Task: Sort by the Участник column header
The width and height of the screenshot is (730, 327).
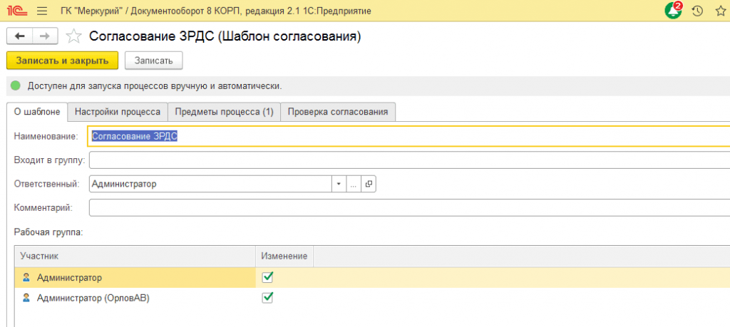Action: [135, 256]
